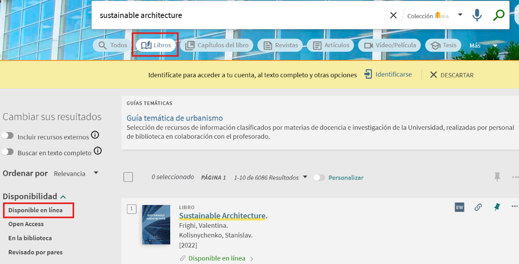
Task: Select the Libros filter tab
Action: click(156, 45)
